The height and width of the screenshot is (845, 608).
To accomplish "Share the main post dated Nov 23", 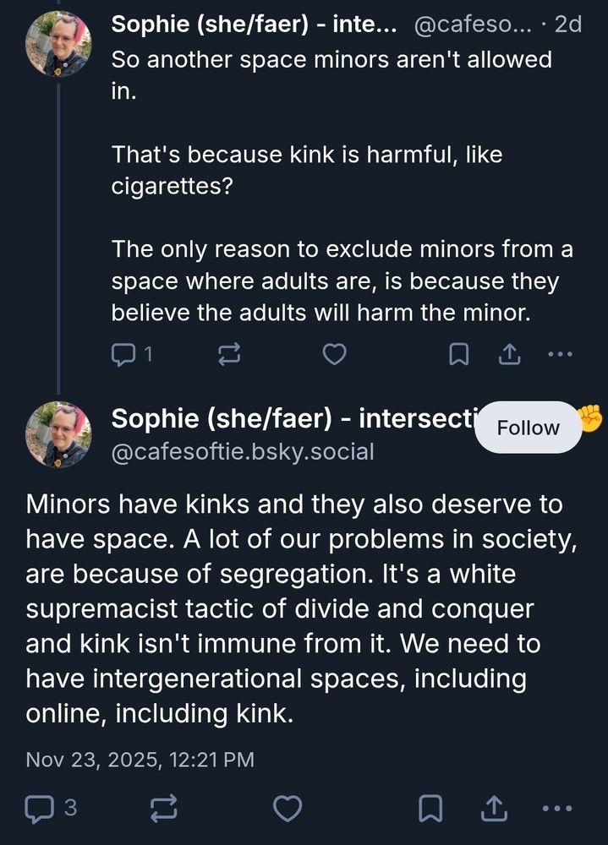I will pos(494,809).
